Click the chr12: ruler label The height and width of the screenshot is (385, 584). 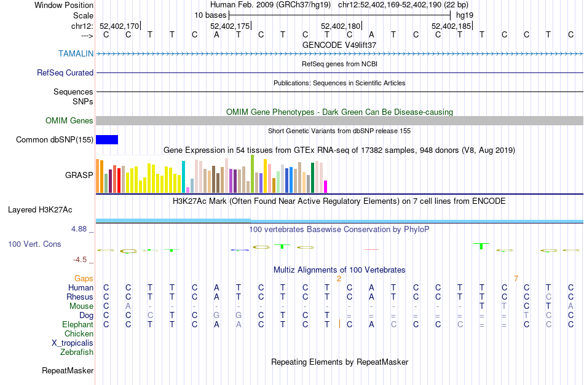pos(82,26)
